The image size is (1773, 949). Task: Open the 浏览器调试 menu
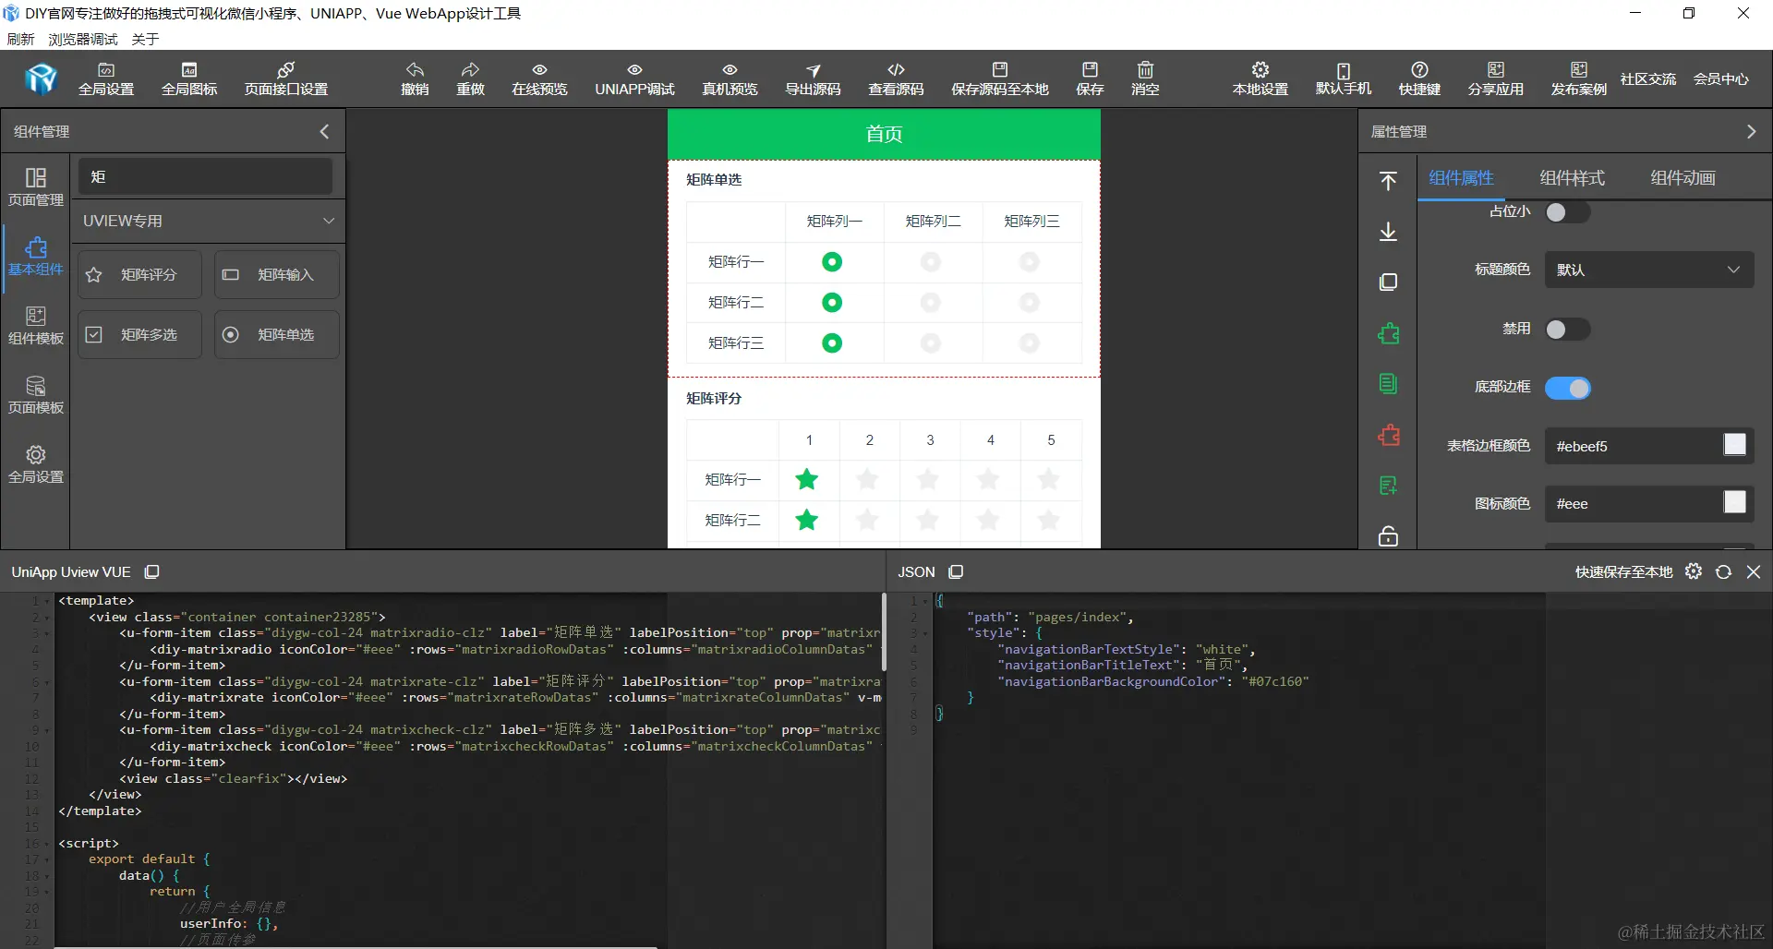pyautogui.click(x=83, y=39)
